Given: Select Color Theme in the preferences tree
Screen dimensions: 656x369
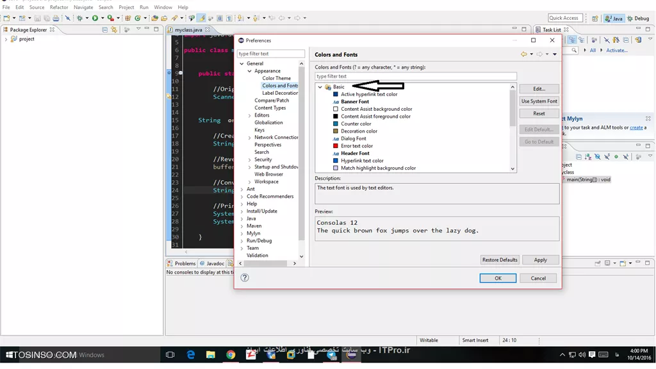Looking at the screenshot, I should (x=276, y=78).
